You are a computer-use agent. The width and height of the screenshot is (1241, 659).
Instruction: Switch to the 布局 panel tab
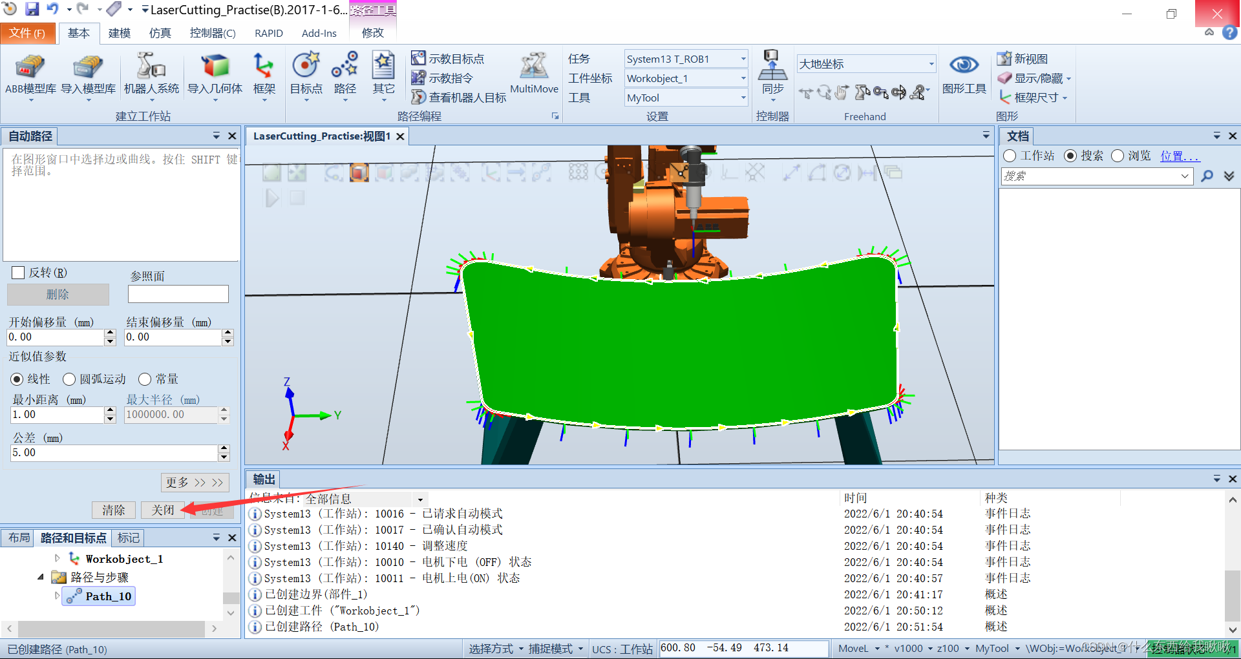(x=19, y=538)
